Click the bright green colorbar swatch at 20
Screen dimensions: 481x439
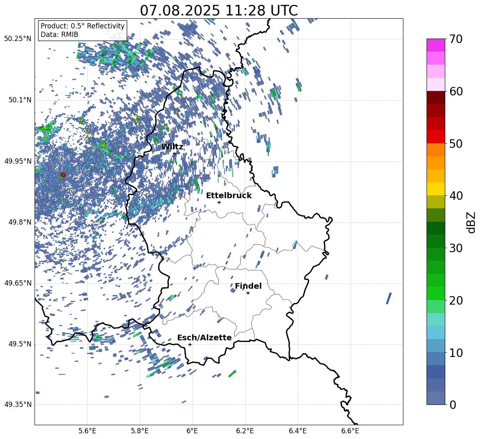pyautogui.click(x=436, y=293)
